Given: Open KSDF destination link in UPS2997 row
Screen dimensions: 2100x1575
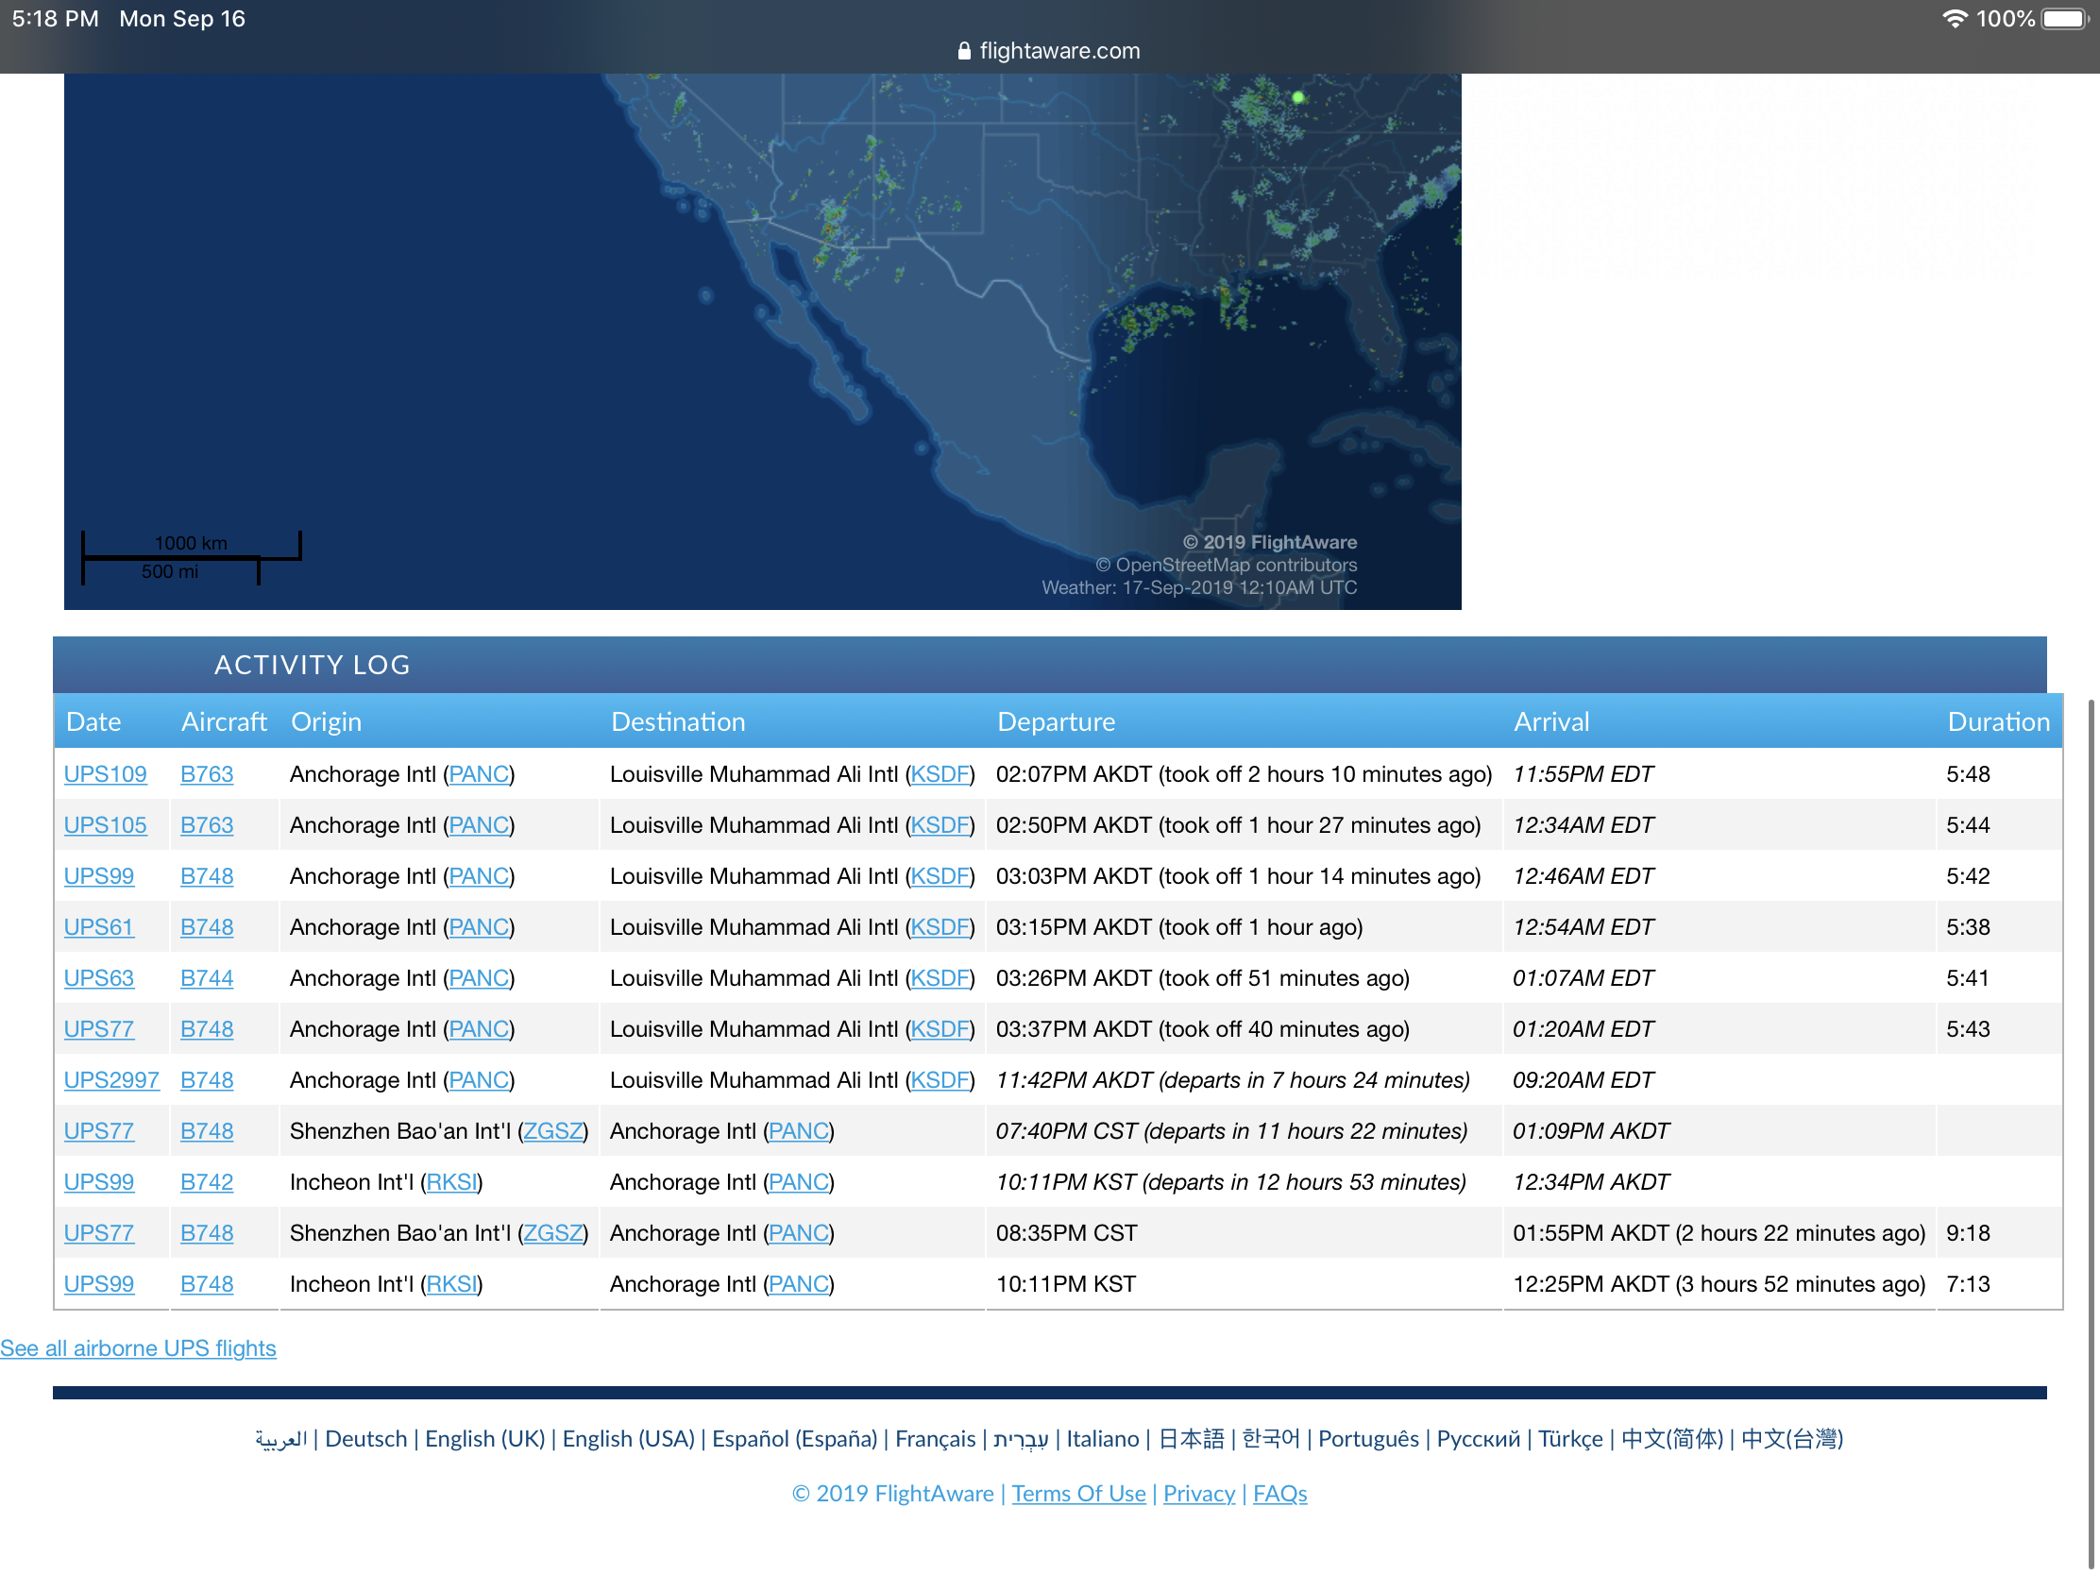Looking at the screenshot, I should coord(940,1080).
